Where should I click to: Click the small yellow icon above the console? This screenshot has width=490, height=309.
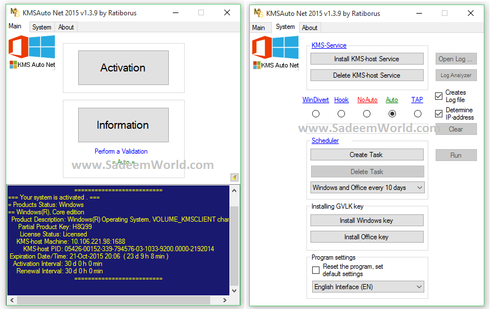235,177
